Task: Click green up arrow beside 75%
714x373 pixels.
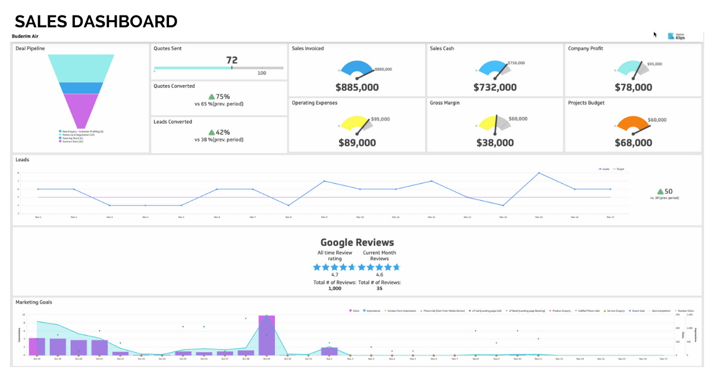Action: point(211,97)
